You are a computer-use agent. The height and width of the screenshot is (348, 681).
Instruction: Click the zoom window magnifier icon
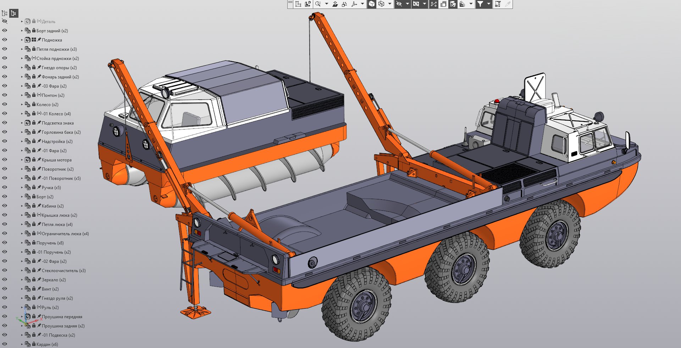tap(318, 4)
